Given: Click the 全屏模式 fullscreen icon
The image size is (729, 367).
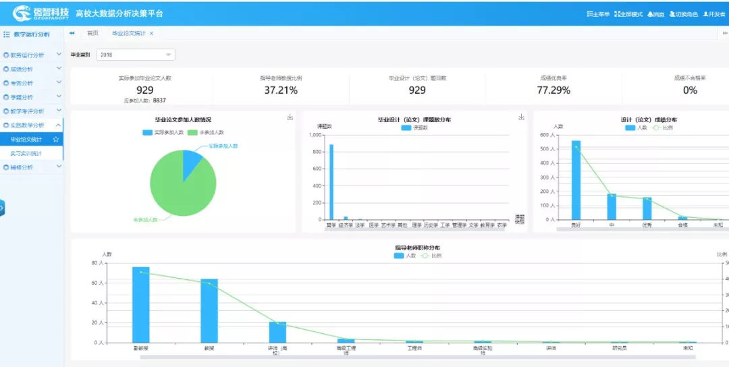Looking at the screenshot, I should coord(617,14).
